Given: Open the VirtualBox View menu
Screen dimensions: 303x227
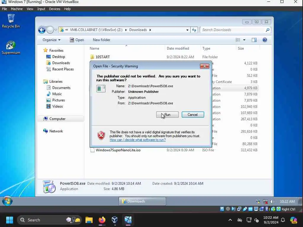Looking at the screenshot, I should click(x=30, y=9).
